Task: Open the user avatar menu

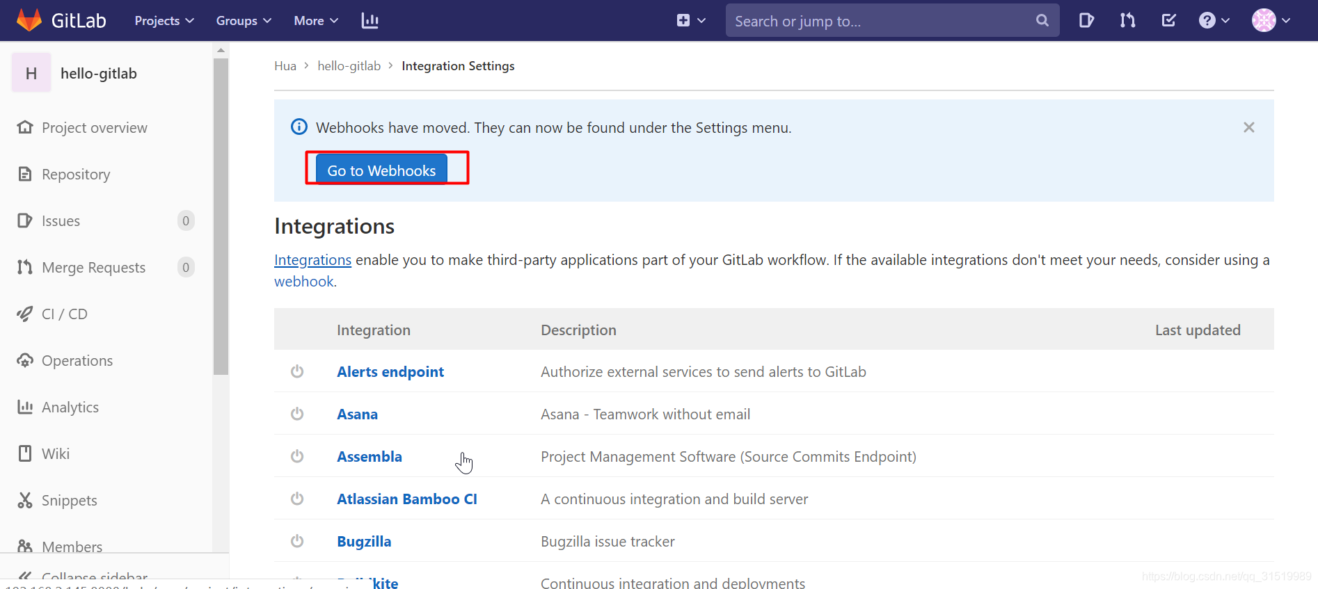Action: pyautogui.click(x=1271, y=20)
